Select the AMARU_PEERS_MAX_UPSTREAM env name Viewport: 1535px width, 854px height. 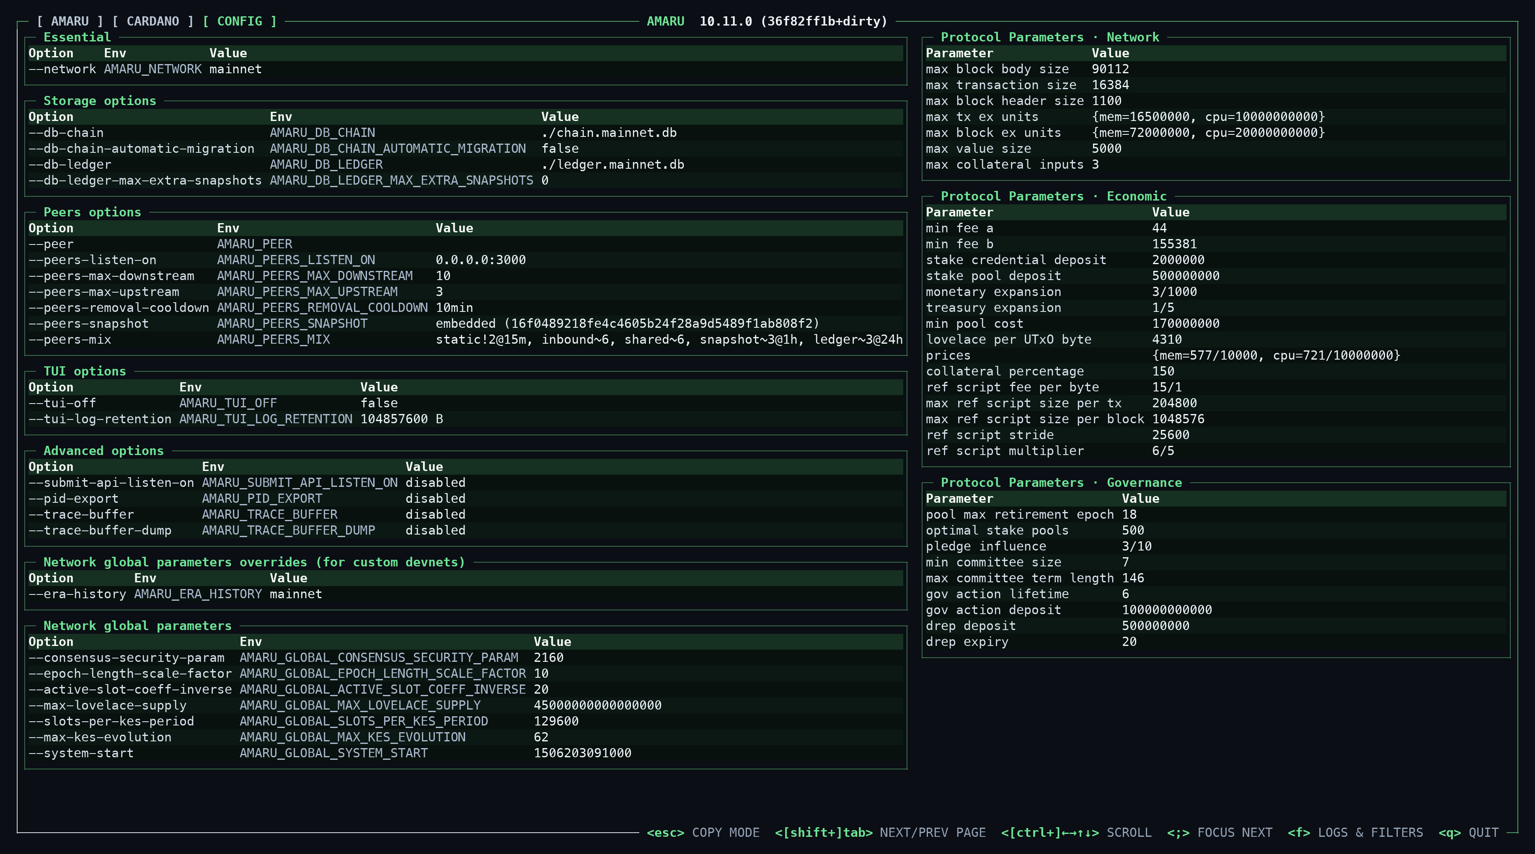pyautogui.click(x=308, y=292)
